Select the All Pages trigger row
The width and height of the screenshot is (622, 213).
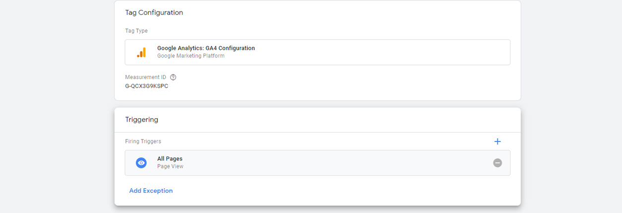(x=322, y=163)
